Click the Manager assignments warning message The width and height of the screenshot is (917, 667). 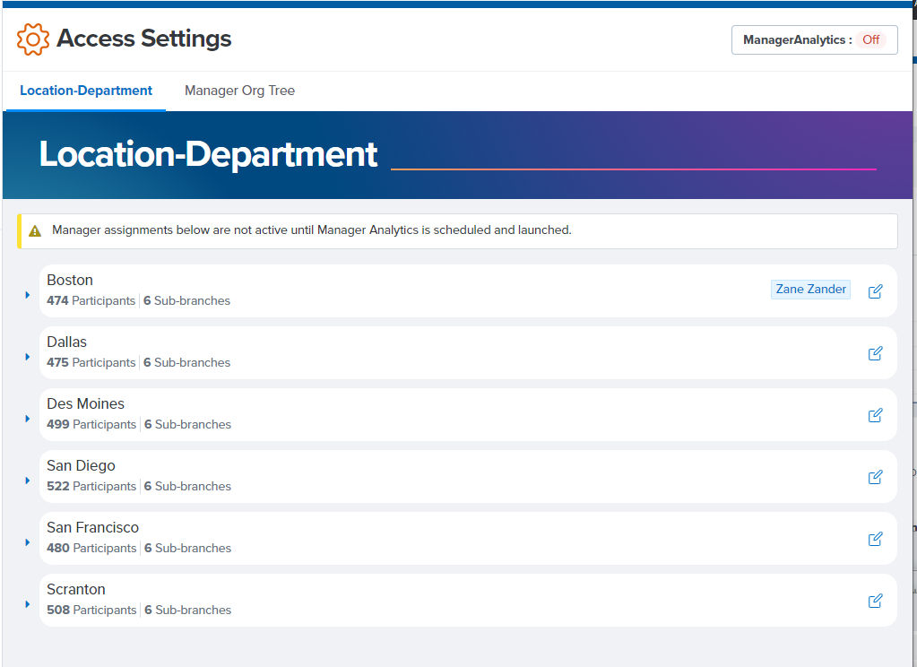coord(312,230)
